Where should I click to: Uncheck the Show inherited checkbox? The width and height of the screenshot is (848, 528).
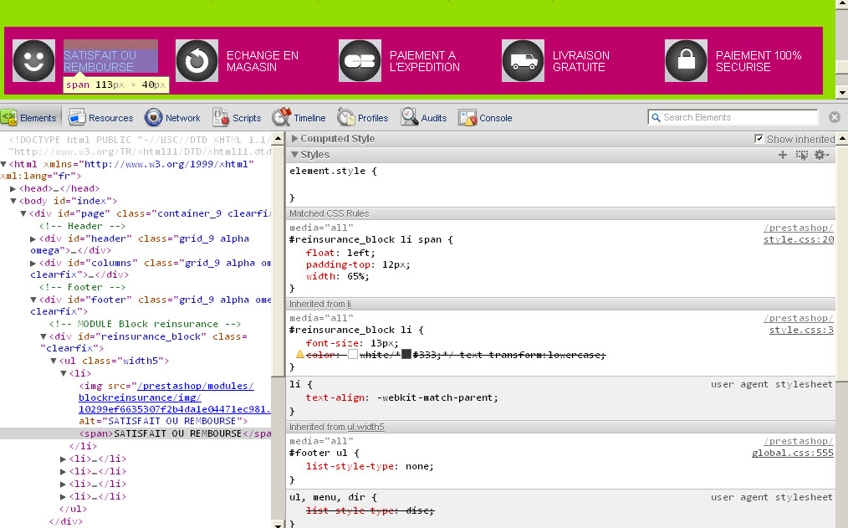point(759,139)
